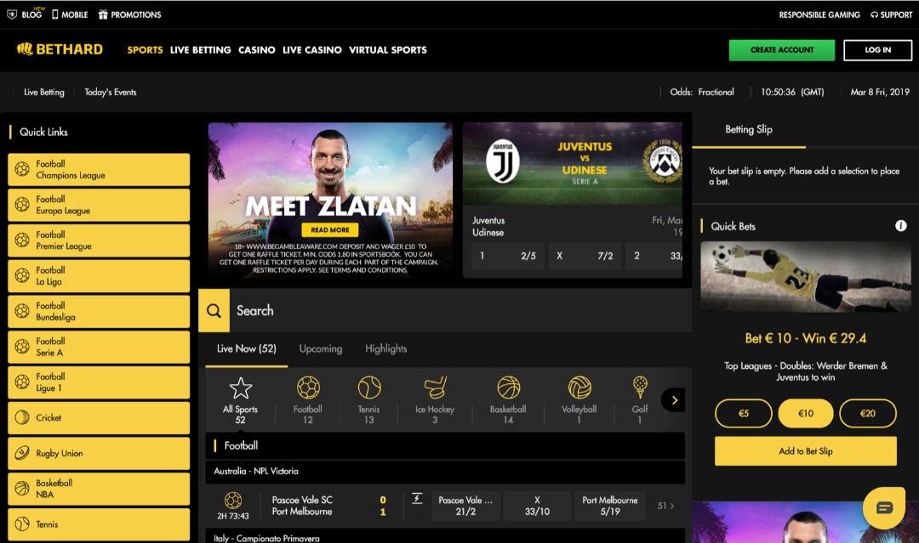Click the Log In button
Screen dimensions: 919x543
tap(877, 50)
